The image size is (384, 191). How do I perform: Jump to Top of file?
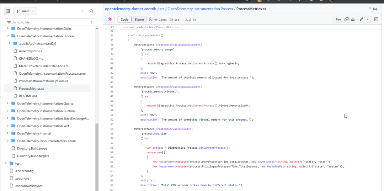pos(373,9)
